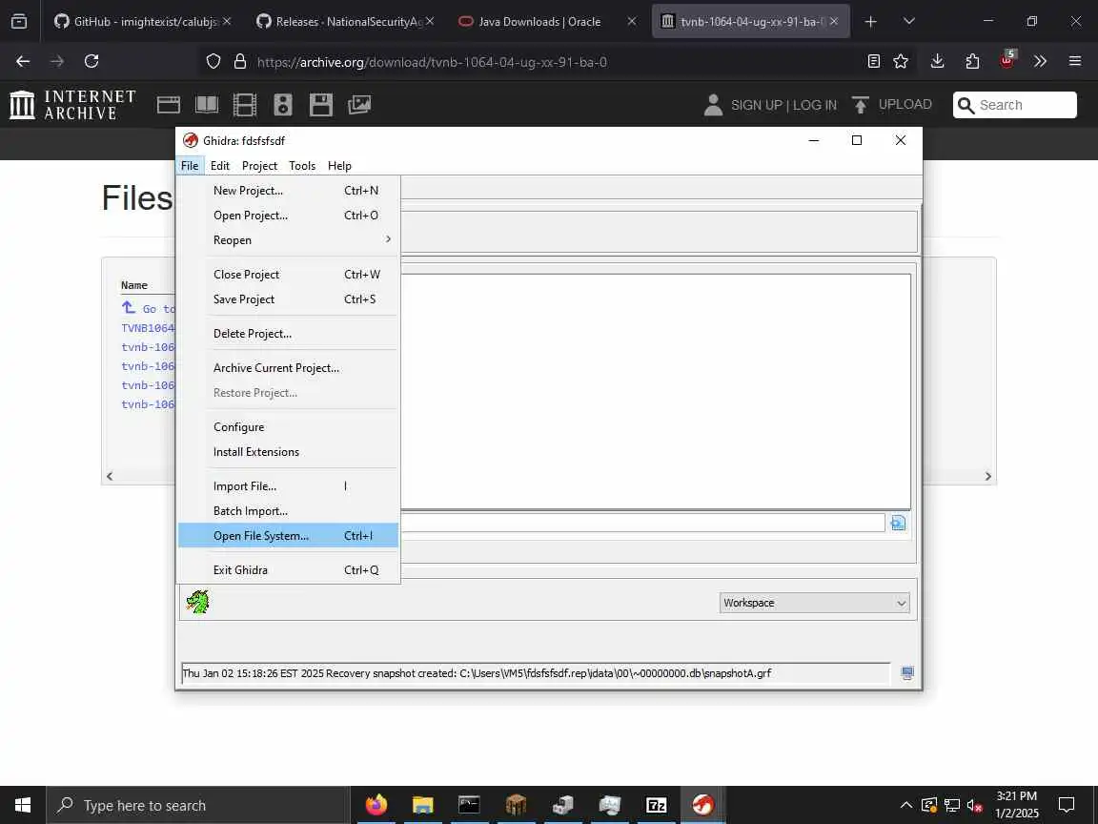The image size is (1098, 824).
Task: Toggle reader view icon in address bar
Action: pyautogui.click(x=873, y=62)
